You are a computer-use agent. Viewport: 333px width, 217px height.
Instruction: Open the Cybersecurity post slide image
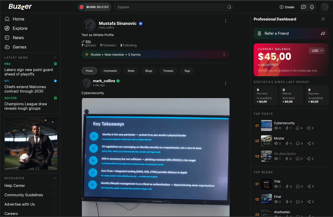point(155,157)
